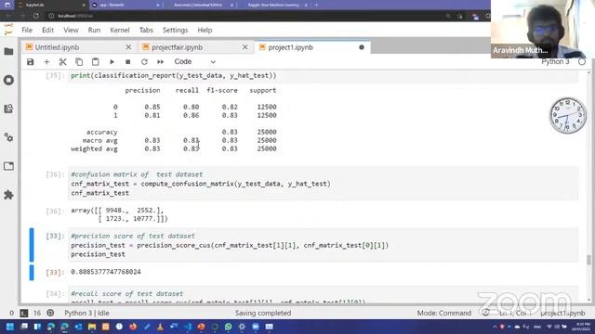The height and width of the screenshot is (334, 595).
Task: Open a new browser tab with plus
Action: pyautogui.click(x=316, y=5)
